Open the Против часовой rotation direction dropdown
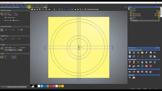This screenshot has width=162, height=91. click(9, 48)
